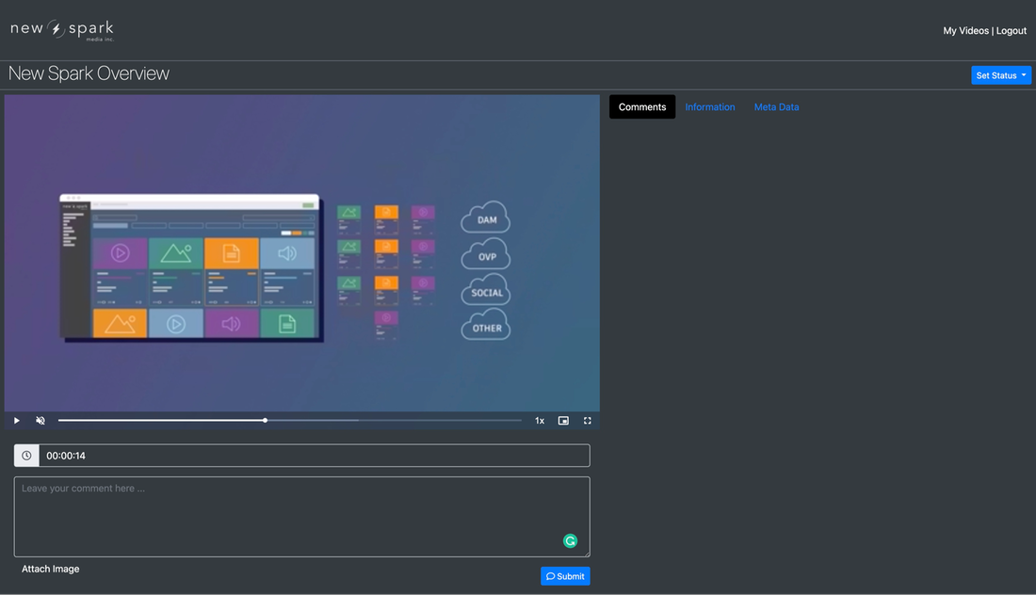Enter fullscreen video mode
The image size is (1036, 595).
click(x=588, y=421)
